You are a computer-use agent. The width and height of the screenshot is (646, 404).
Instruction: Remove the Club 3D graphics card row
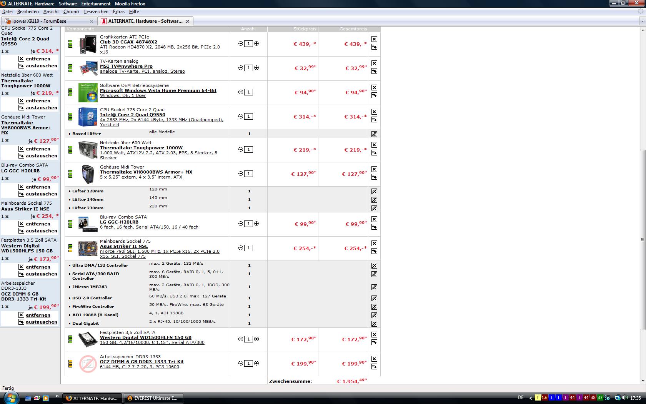[374, 39]
